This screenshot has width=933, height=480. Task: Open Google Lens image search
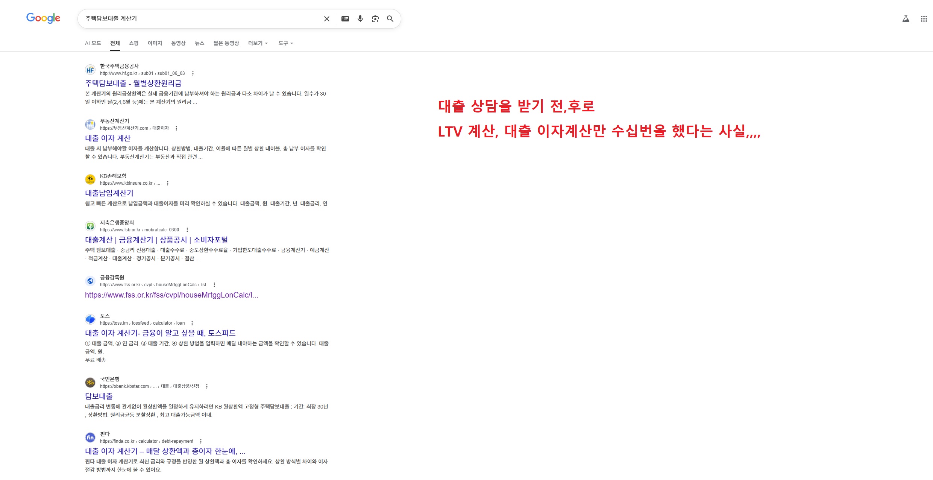375,19
